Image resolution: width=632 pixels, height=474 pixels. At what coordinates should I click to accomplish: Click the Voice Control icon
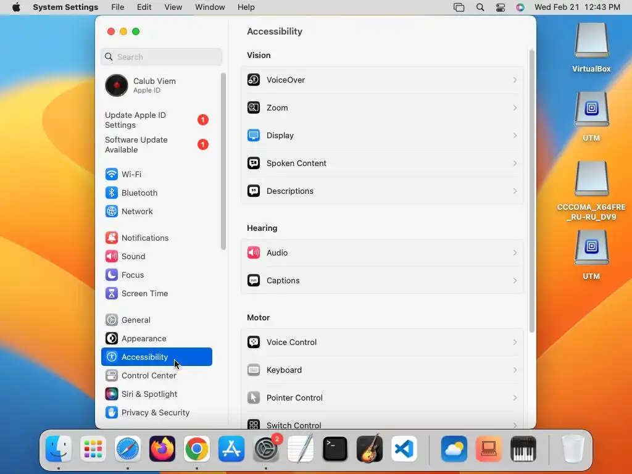click(254, 342)
